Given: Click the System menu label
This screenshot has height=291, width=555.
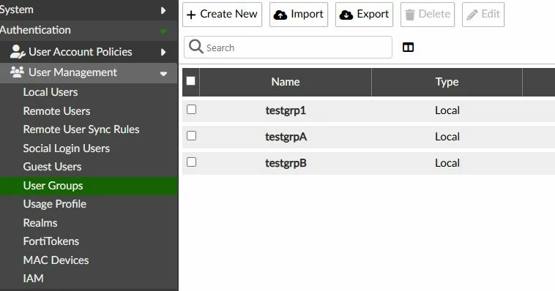Looking at the screenshot, I should [17, 10].
